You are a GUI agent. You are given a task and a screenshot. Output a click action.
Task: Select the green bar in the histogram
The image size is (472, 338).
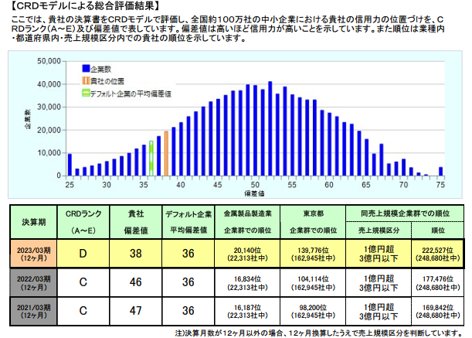tap(151, 159)
